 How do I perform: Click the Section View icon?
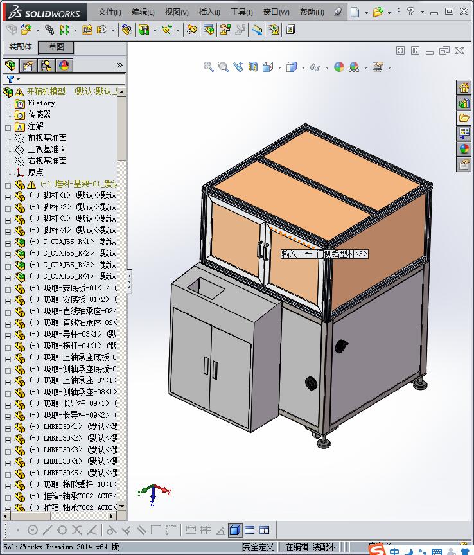coord(253,67)
